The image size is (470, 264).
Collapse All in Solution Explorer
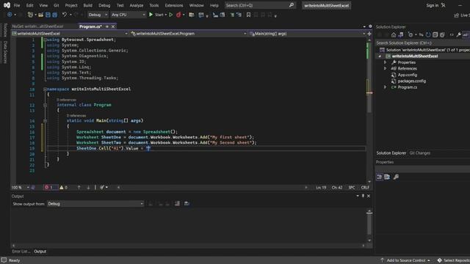click(x=435, y=34)
